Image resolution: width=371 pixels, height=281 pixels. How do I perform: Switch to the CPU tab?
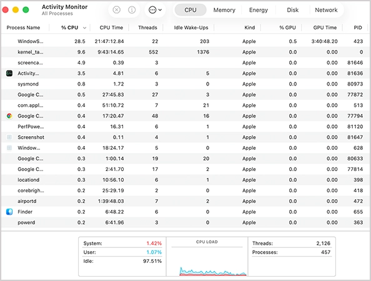pos(190,10)
